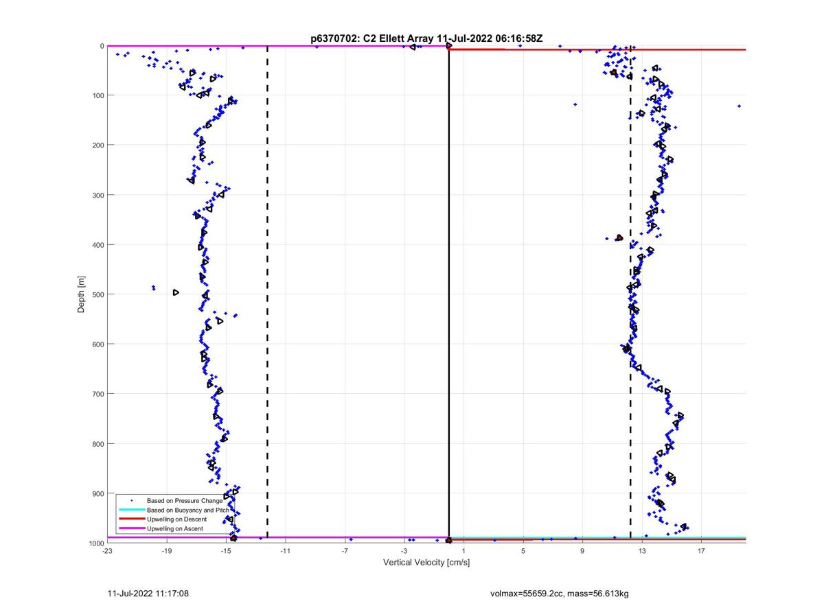Click y-axis tick label '400'
Viewport: 824px width, 610px height.
point(98,245)
